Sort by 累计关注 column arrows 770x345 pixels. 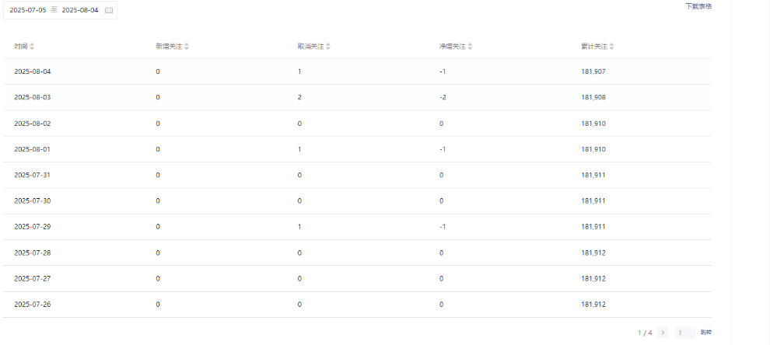pyautogui.click(x=611, y=47)
